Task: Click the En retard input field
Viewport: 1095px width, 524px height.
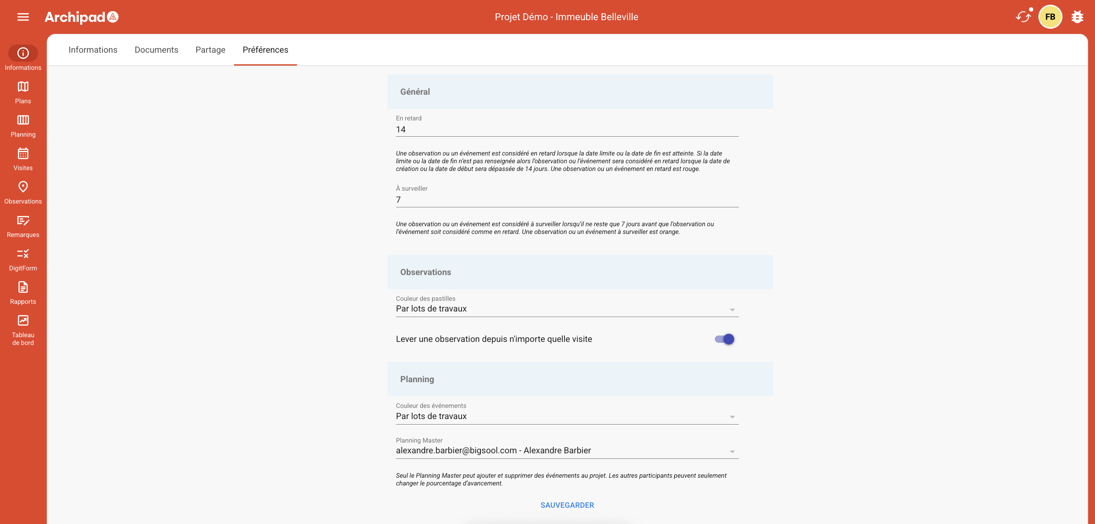Action: coord(567,130)
